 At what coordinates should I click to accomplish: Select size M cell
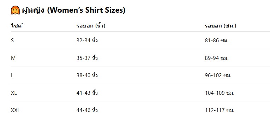coord(13,58)
